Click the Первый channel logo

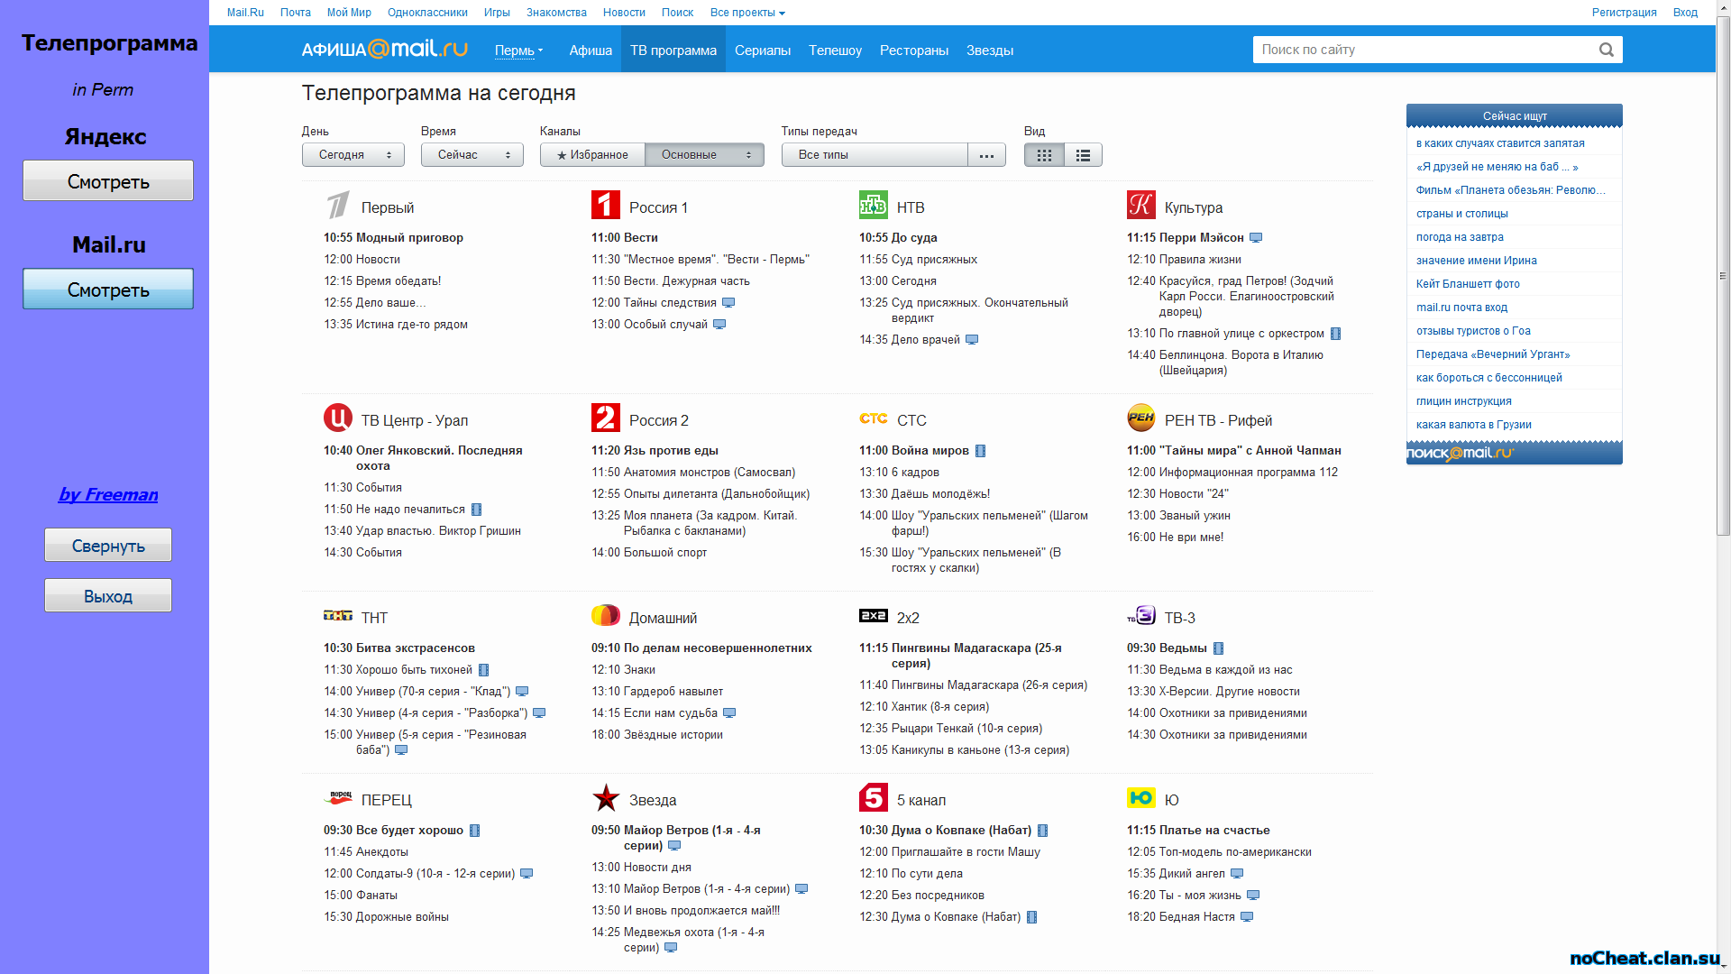click(x=338, y=206)
